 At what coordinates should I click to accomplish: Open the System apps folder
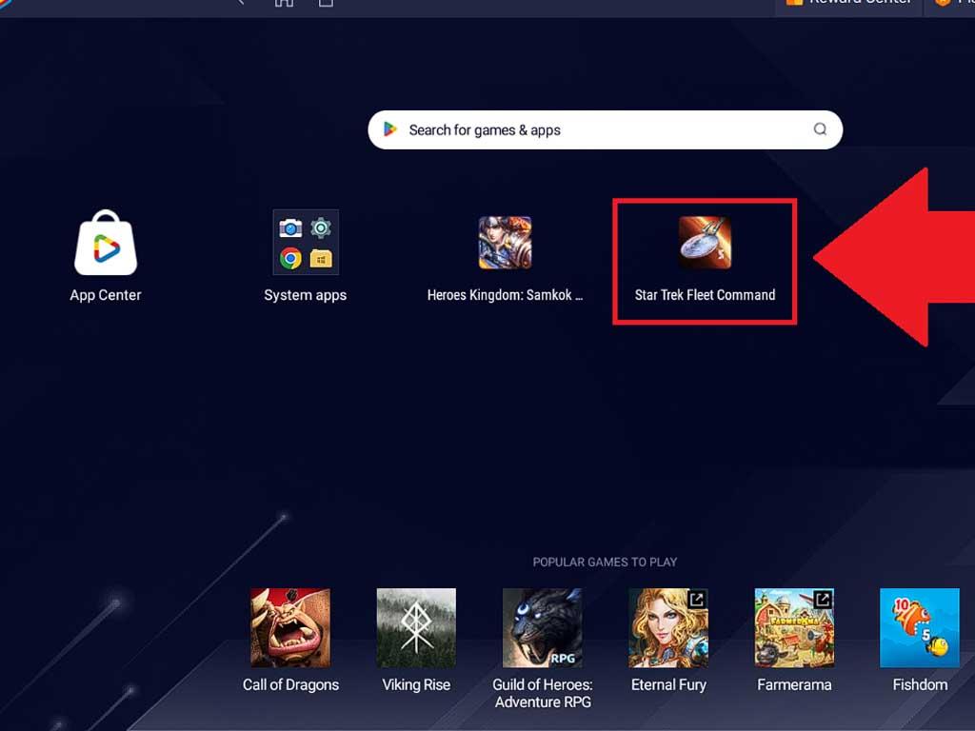pyautogui.click(x=306, y=244)
